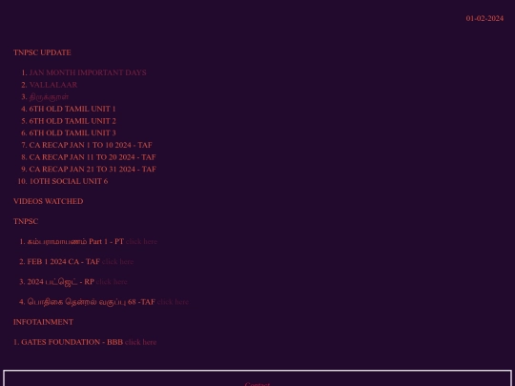
Task: Click '6TH OLD TAMIL UNIT 1' entry
Action: 72,109
